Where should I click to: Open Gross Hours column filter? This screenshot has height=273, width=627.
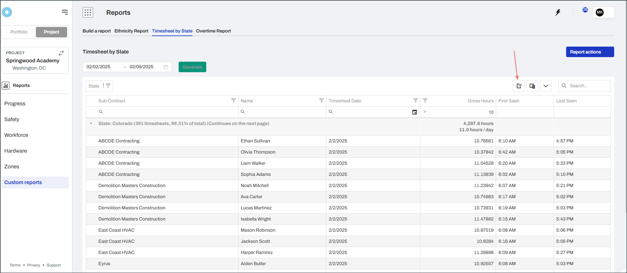click(x=425, y=100)
